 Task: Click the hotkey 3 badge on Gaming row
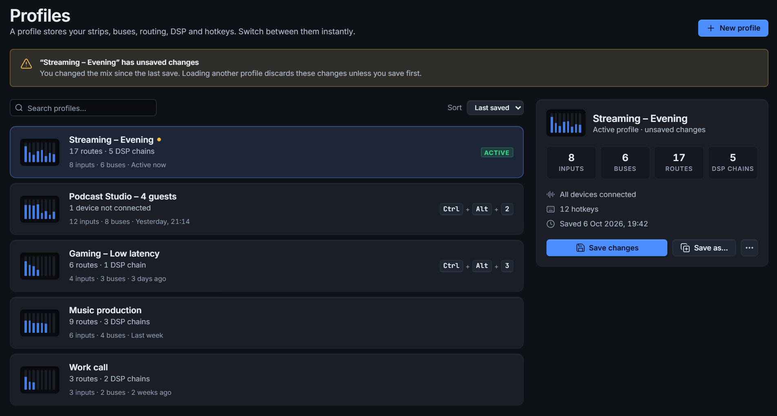(507, 266)
